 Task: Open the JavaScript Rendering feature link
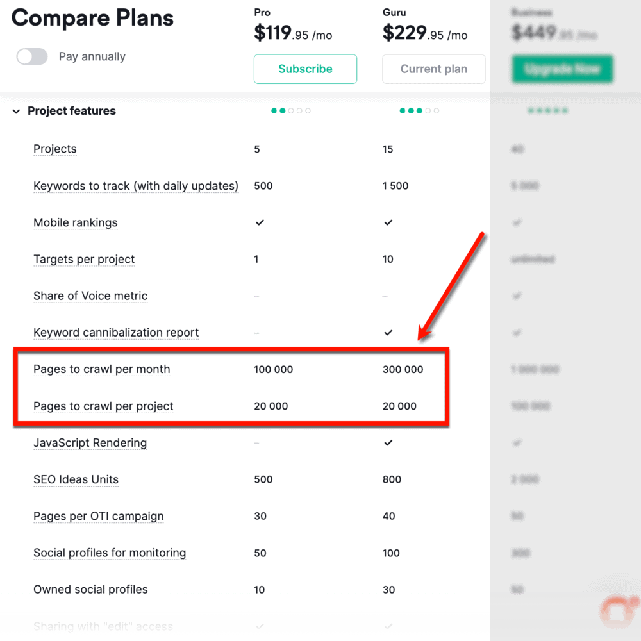(90, 443)
